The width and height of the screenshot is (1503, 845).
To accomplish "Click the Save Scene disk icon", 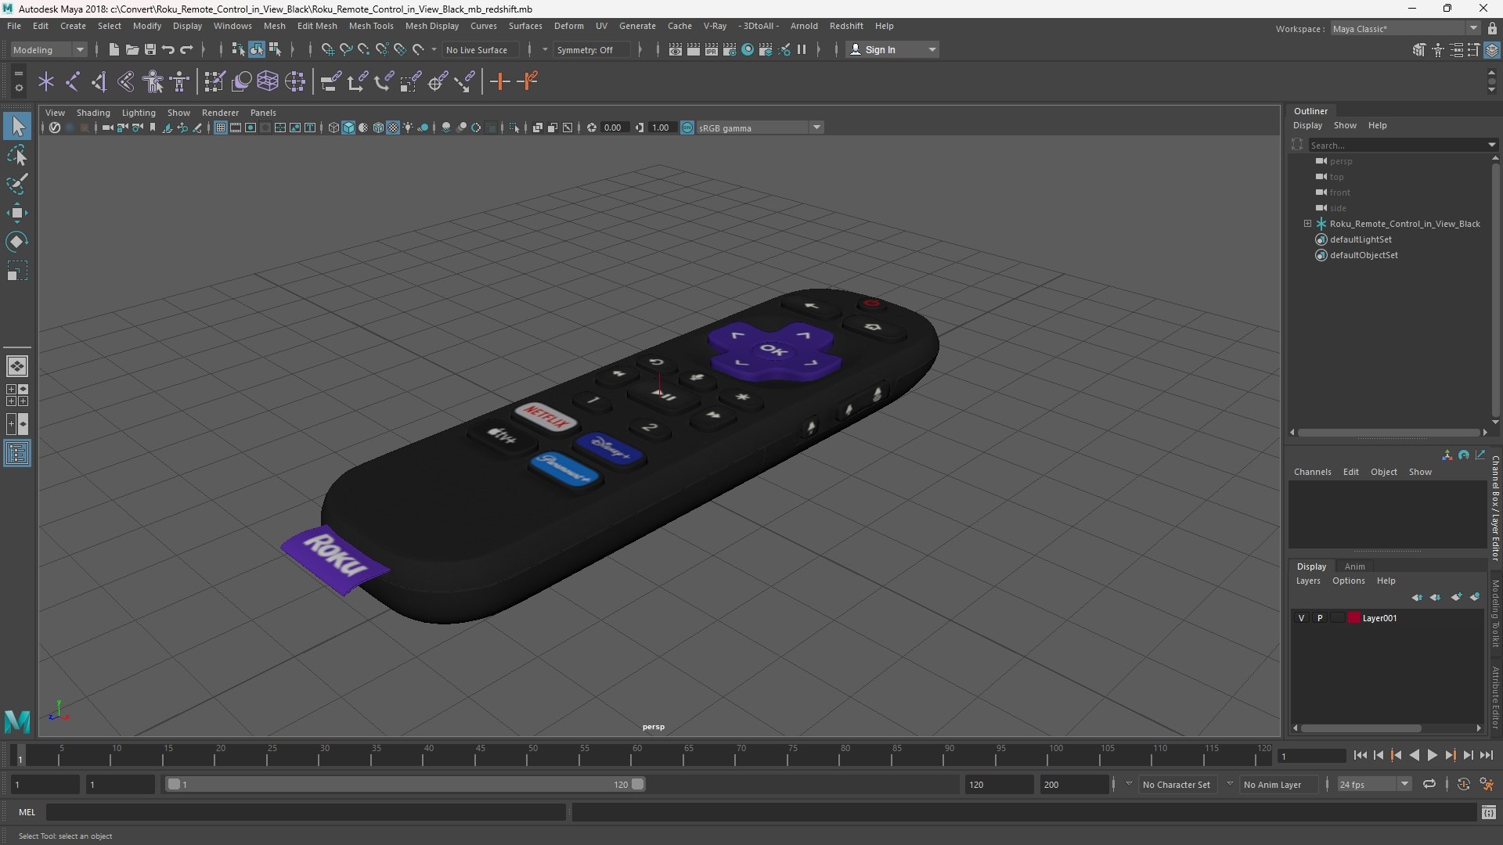I will (150, 49).
